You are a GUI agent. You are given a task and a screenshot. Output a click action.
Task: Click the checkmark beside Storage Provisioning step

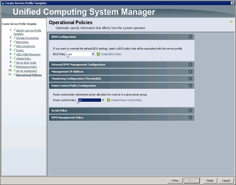(x=14, y=37)
